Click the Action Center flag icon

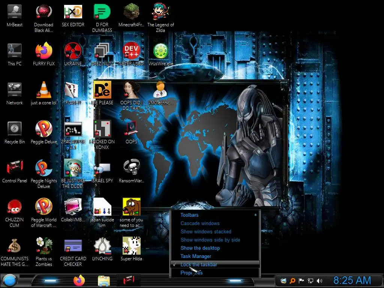tap(301, 280)
